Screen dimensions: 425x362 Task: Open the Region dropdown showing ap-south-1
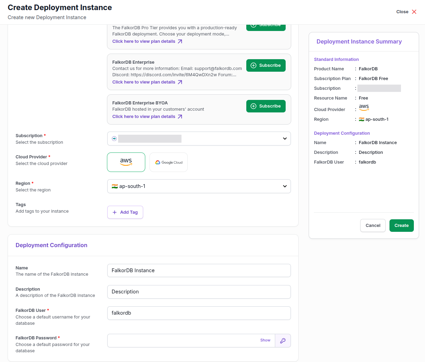(199, 186)
